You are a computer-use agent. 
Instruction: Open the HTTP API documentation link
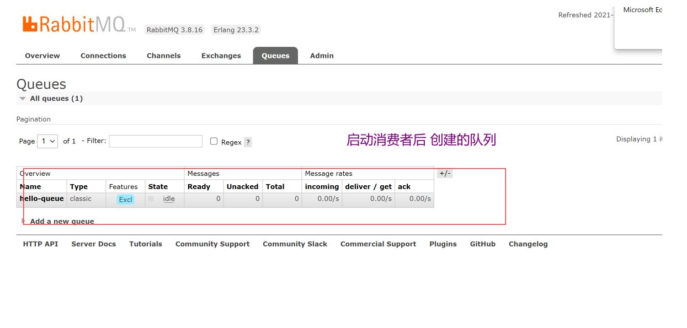coord(40,244)
